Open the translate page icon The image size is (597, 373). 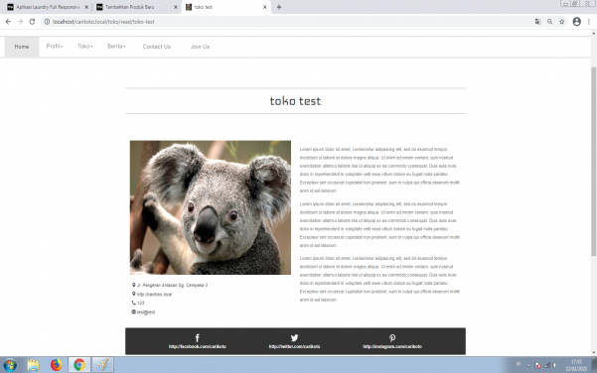[x=537, y=22]
